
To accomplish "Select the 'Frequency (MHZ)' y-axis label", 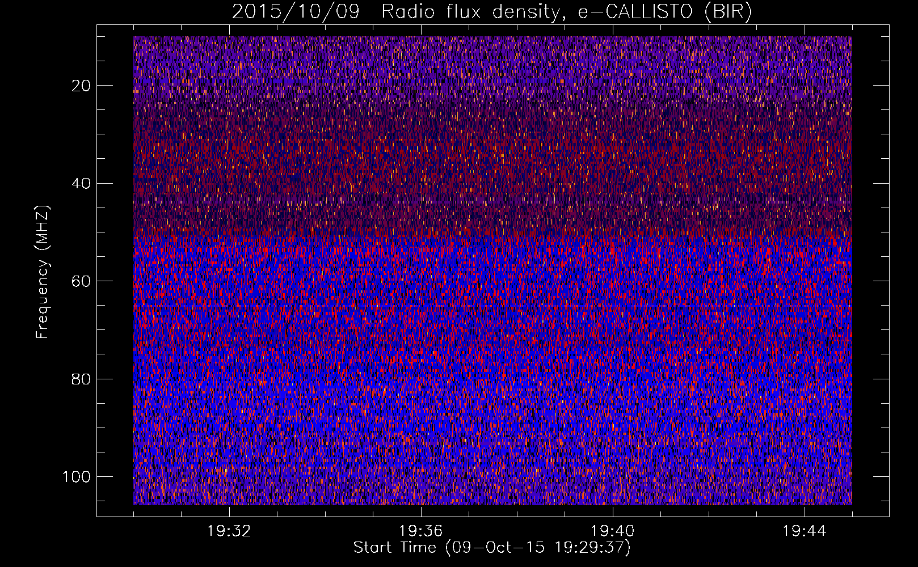I will tap(43, 272).
